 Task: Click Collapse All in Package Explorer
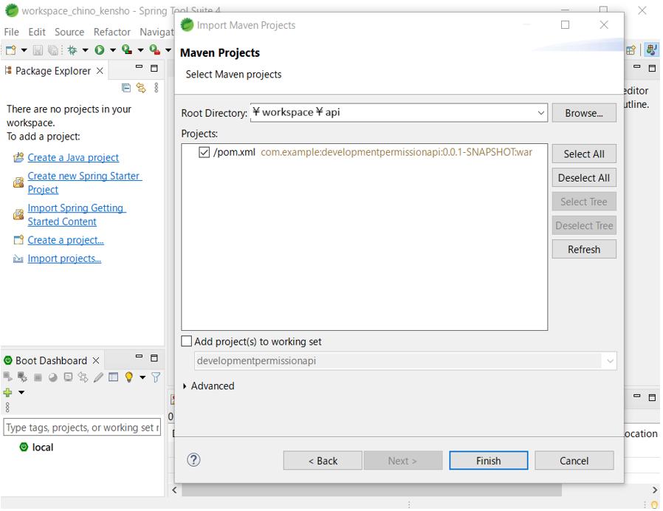pos(126,88)
